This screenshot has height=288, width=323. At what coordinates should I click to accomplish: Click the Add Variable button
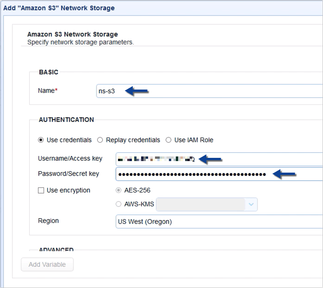[47, 264]
